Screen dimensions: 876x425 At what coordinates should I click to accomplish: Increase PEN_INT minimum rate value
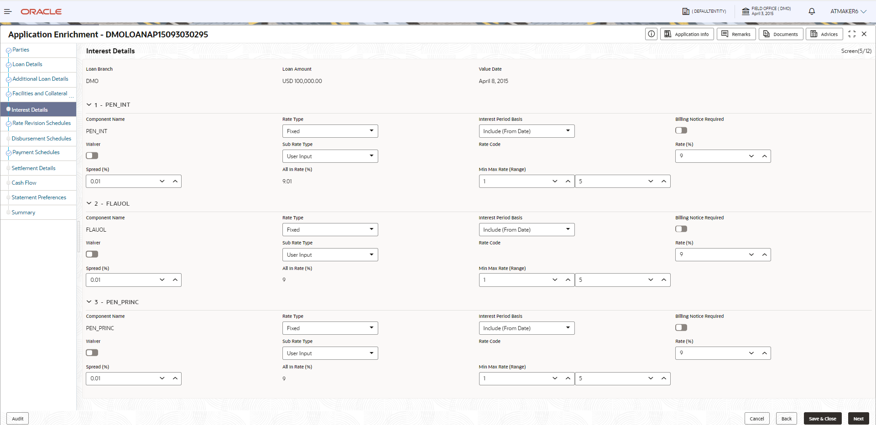(x=568, y=181)
